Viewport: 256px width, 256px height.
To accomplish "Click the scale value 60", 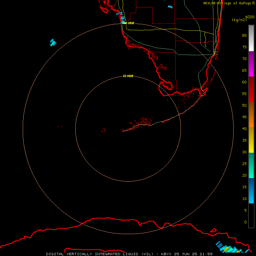I will pos(244,82).
